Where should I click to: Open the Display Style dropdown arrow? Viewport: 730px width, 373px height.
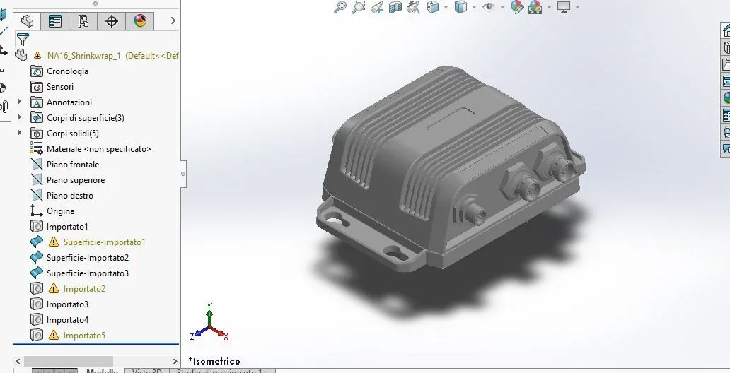click(474, 8)
